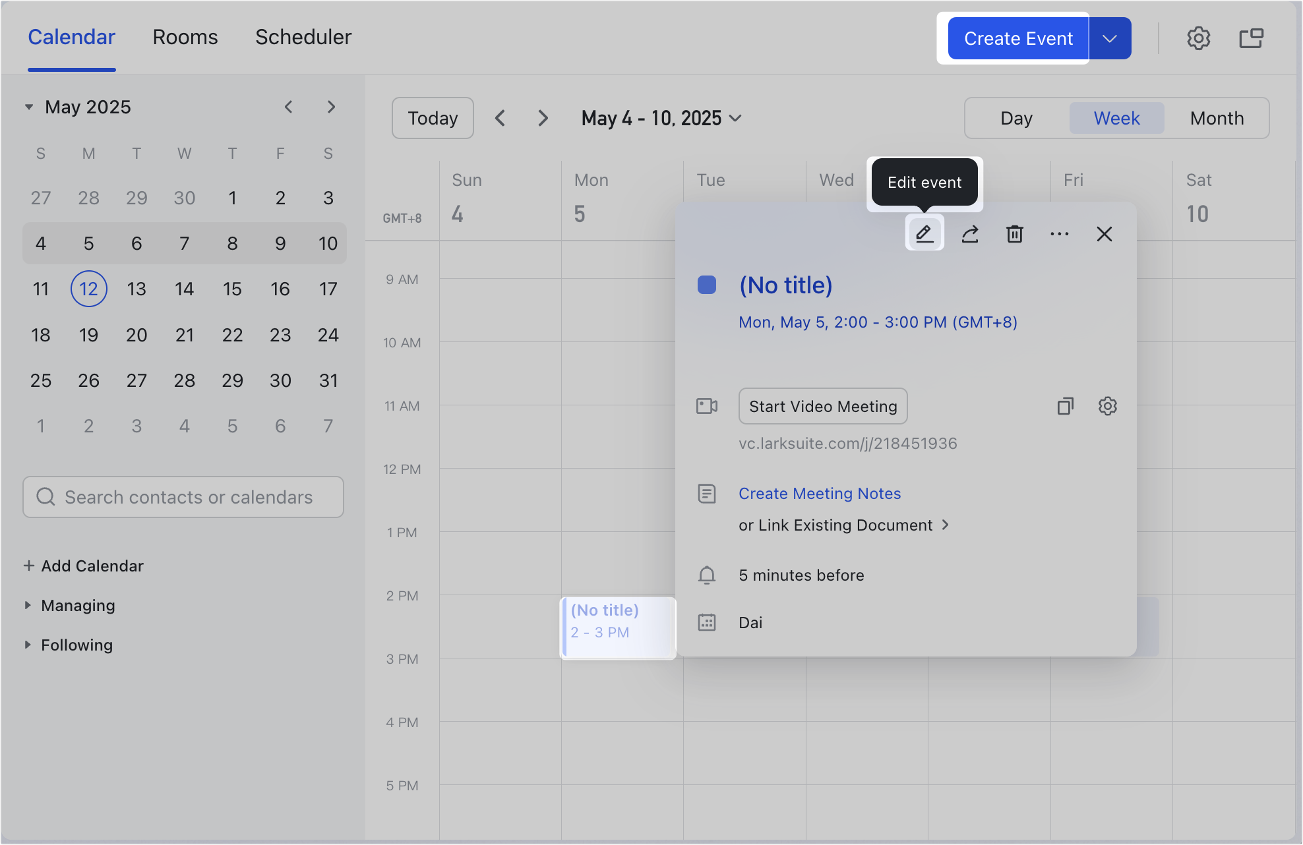Click the Create Event button
This screenshot has width=1303, height=845.
1018,38
